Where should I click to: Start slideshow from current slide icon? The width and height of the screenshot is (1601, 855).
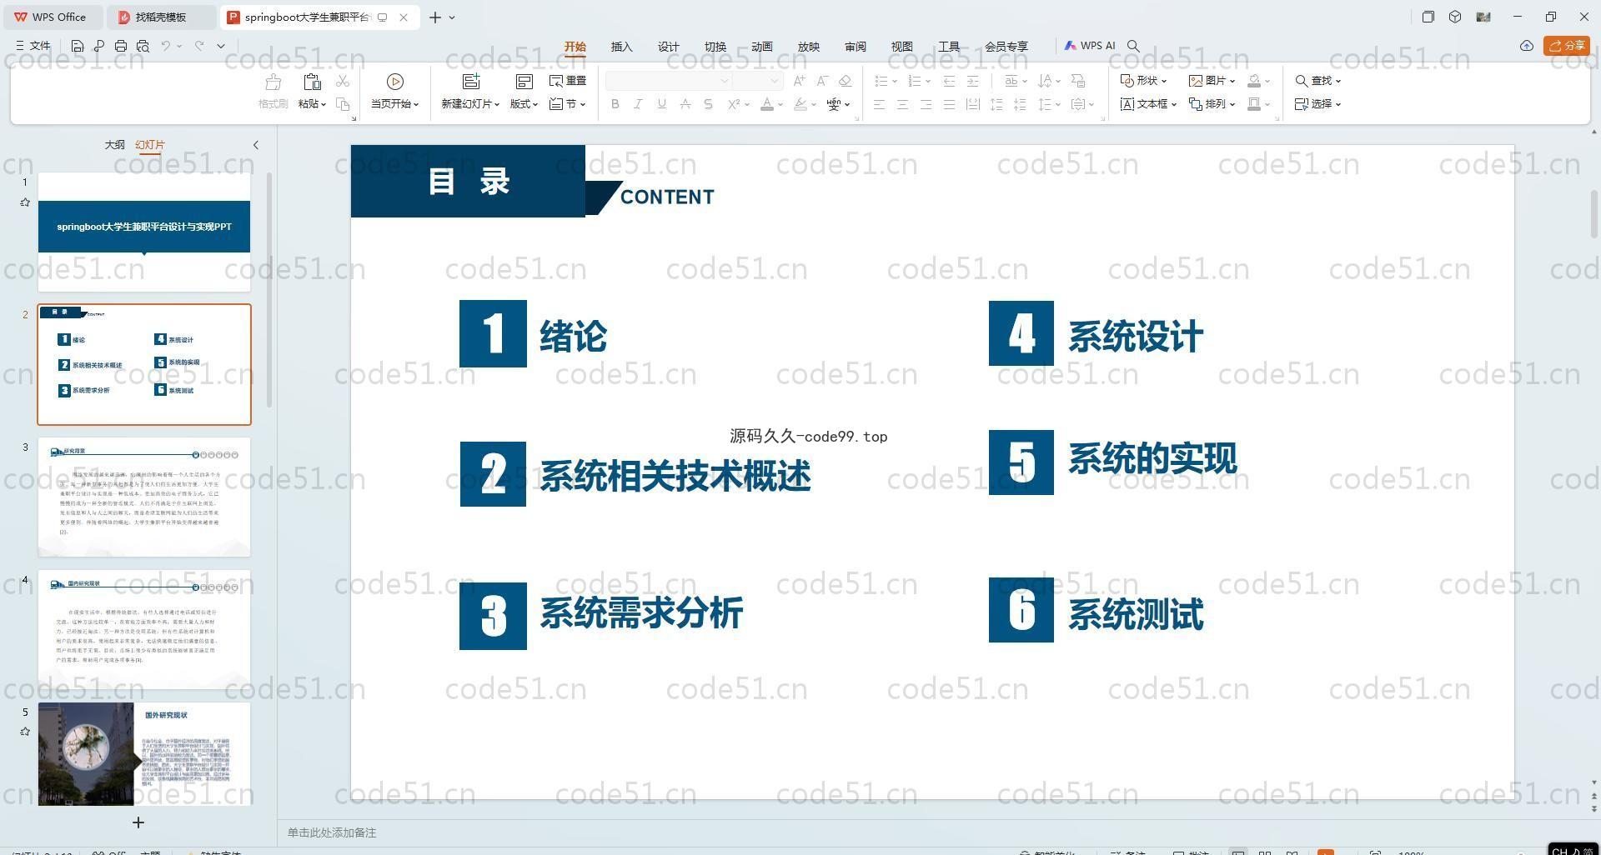[395, 82]
